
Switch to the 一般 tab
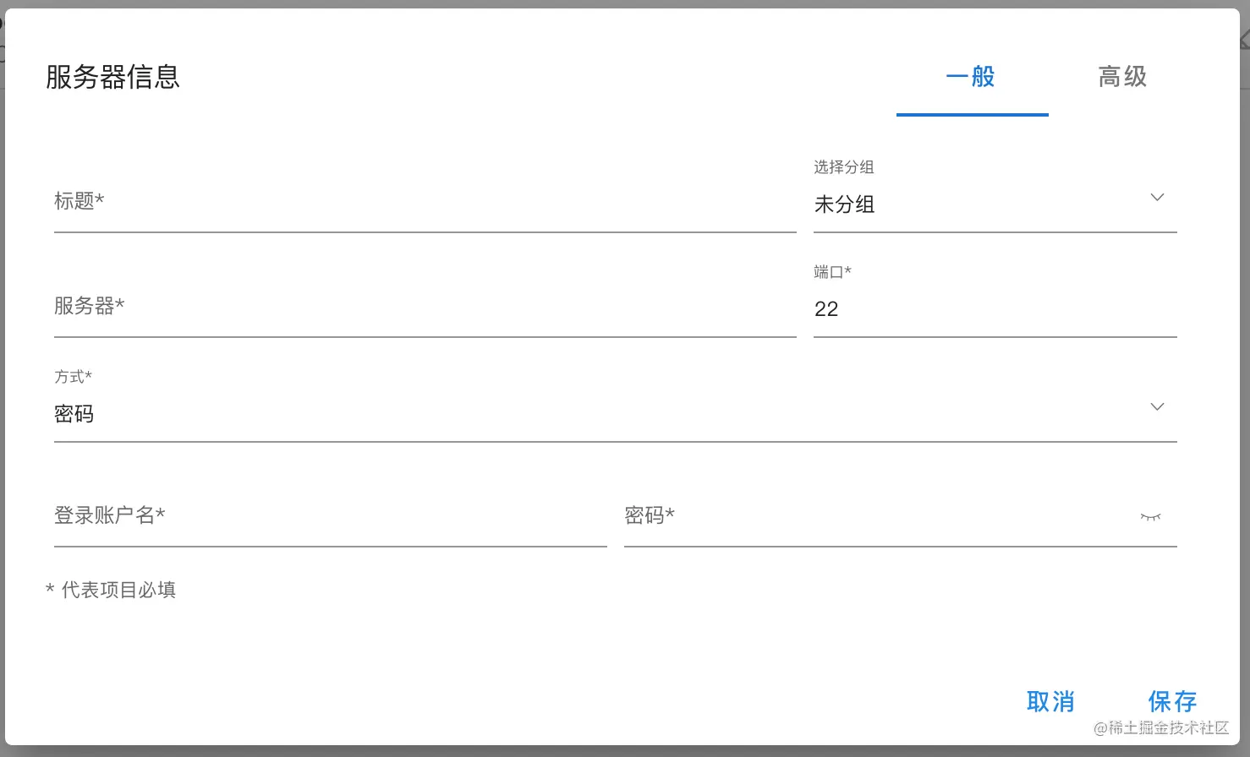tap(972, 77)
